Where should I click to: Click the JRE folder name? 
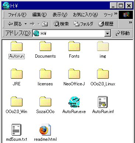[x=17, y=84]
